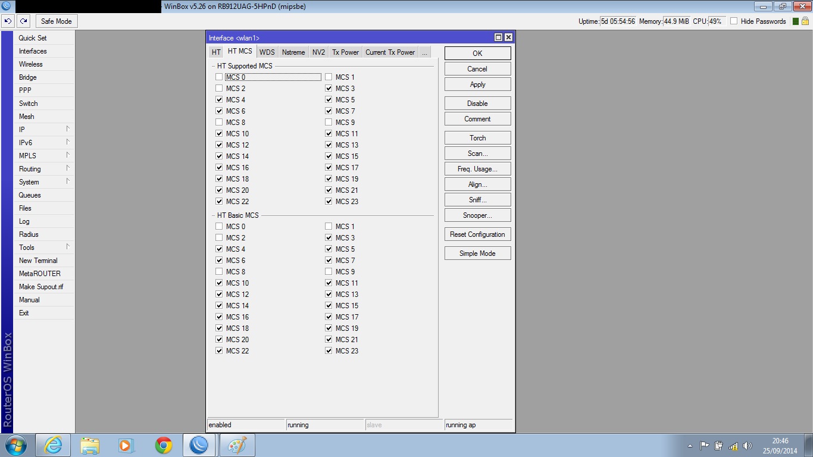
Task: Switch to the WDS tab
Action: (267, 52)
